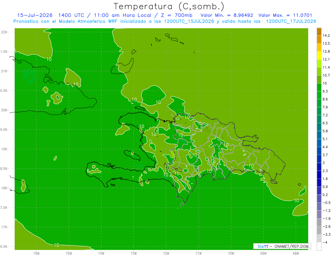Click the colorbar label "5.8"
Image resolution: width=332 pixels, height=257 pixels.
325,131
